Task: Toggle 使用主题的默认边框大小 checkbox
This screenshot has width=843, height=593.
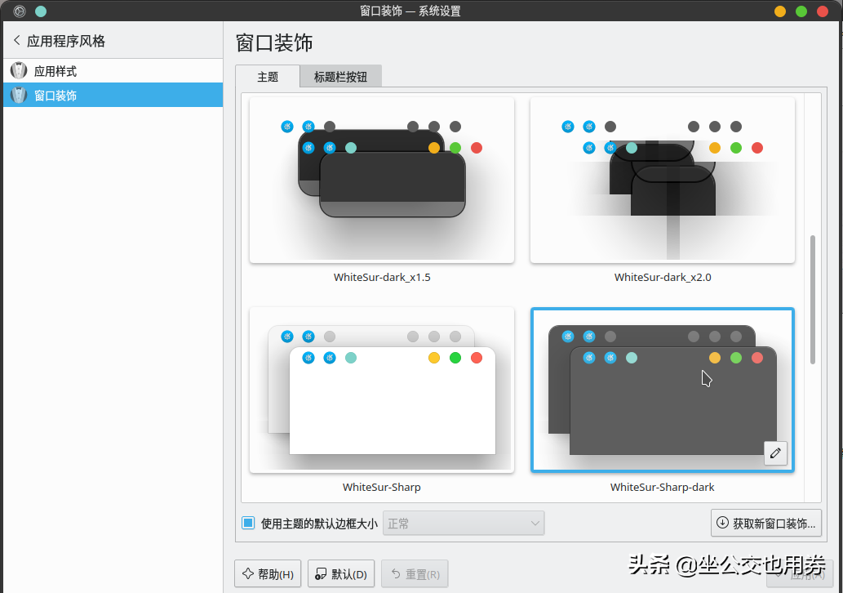Action: click(x=248, y=523)
